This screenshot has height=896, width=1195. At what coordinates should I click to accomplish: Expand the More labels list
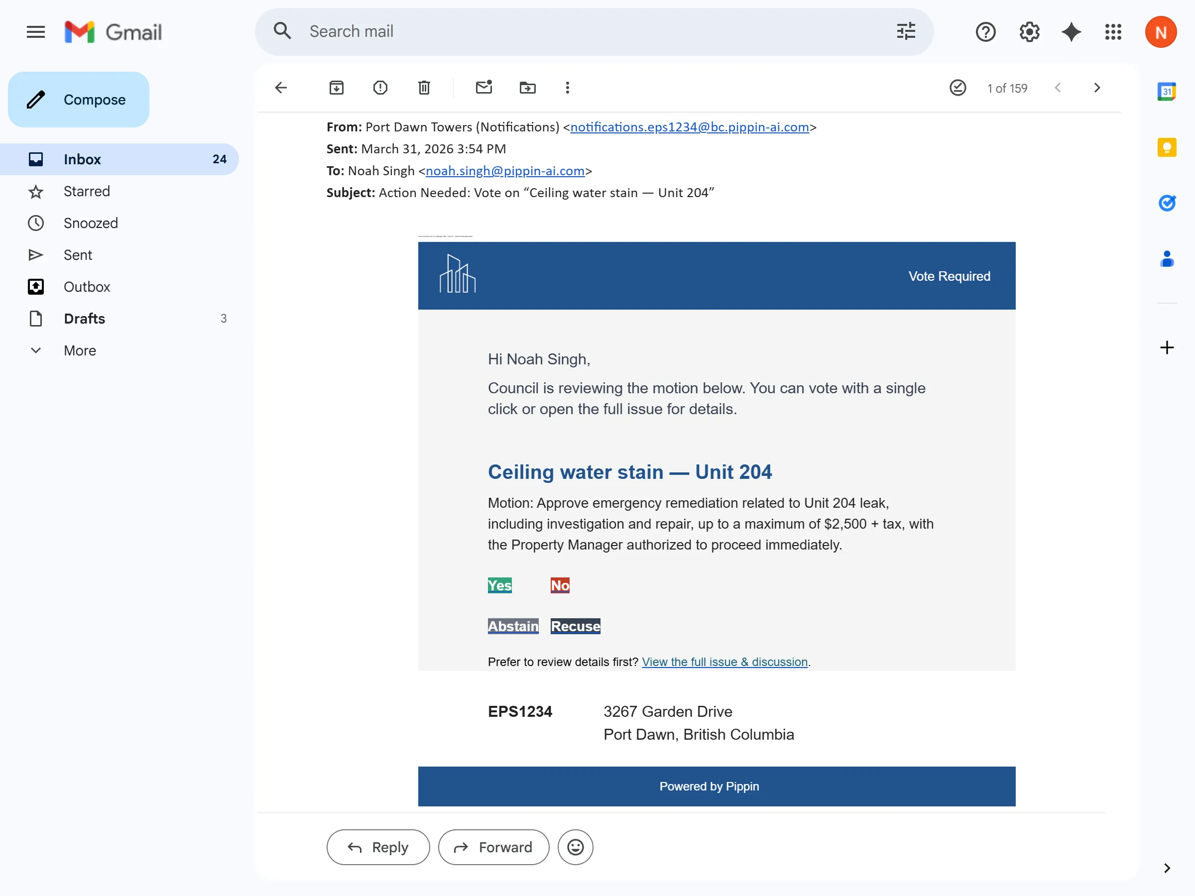click(79, 350)
